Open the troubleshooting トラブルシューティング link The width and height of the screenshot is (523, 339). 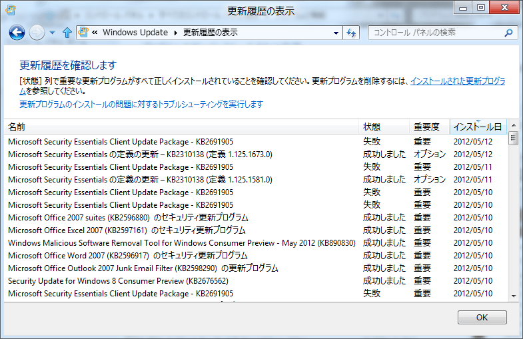click(141, 104)
